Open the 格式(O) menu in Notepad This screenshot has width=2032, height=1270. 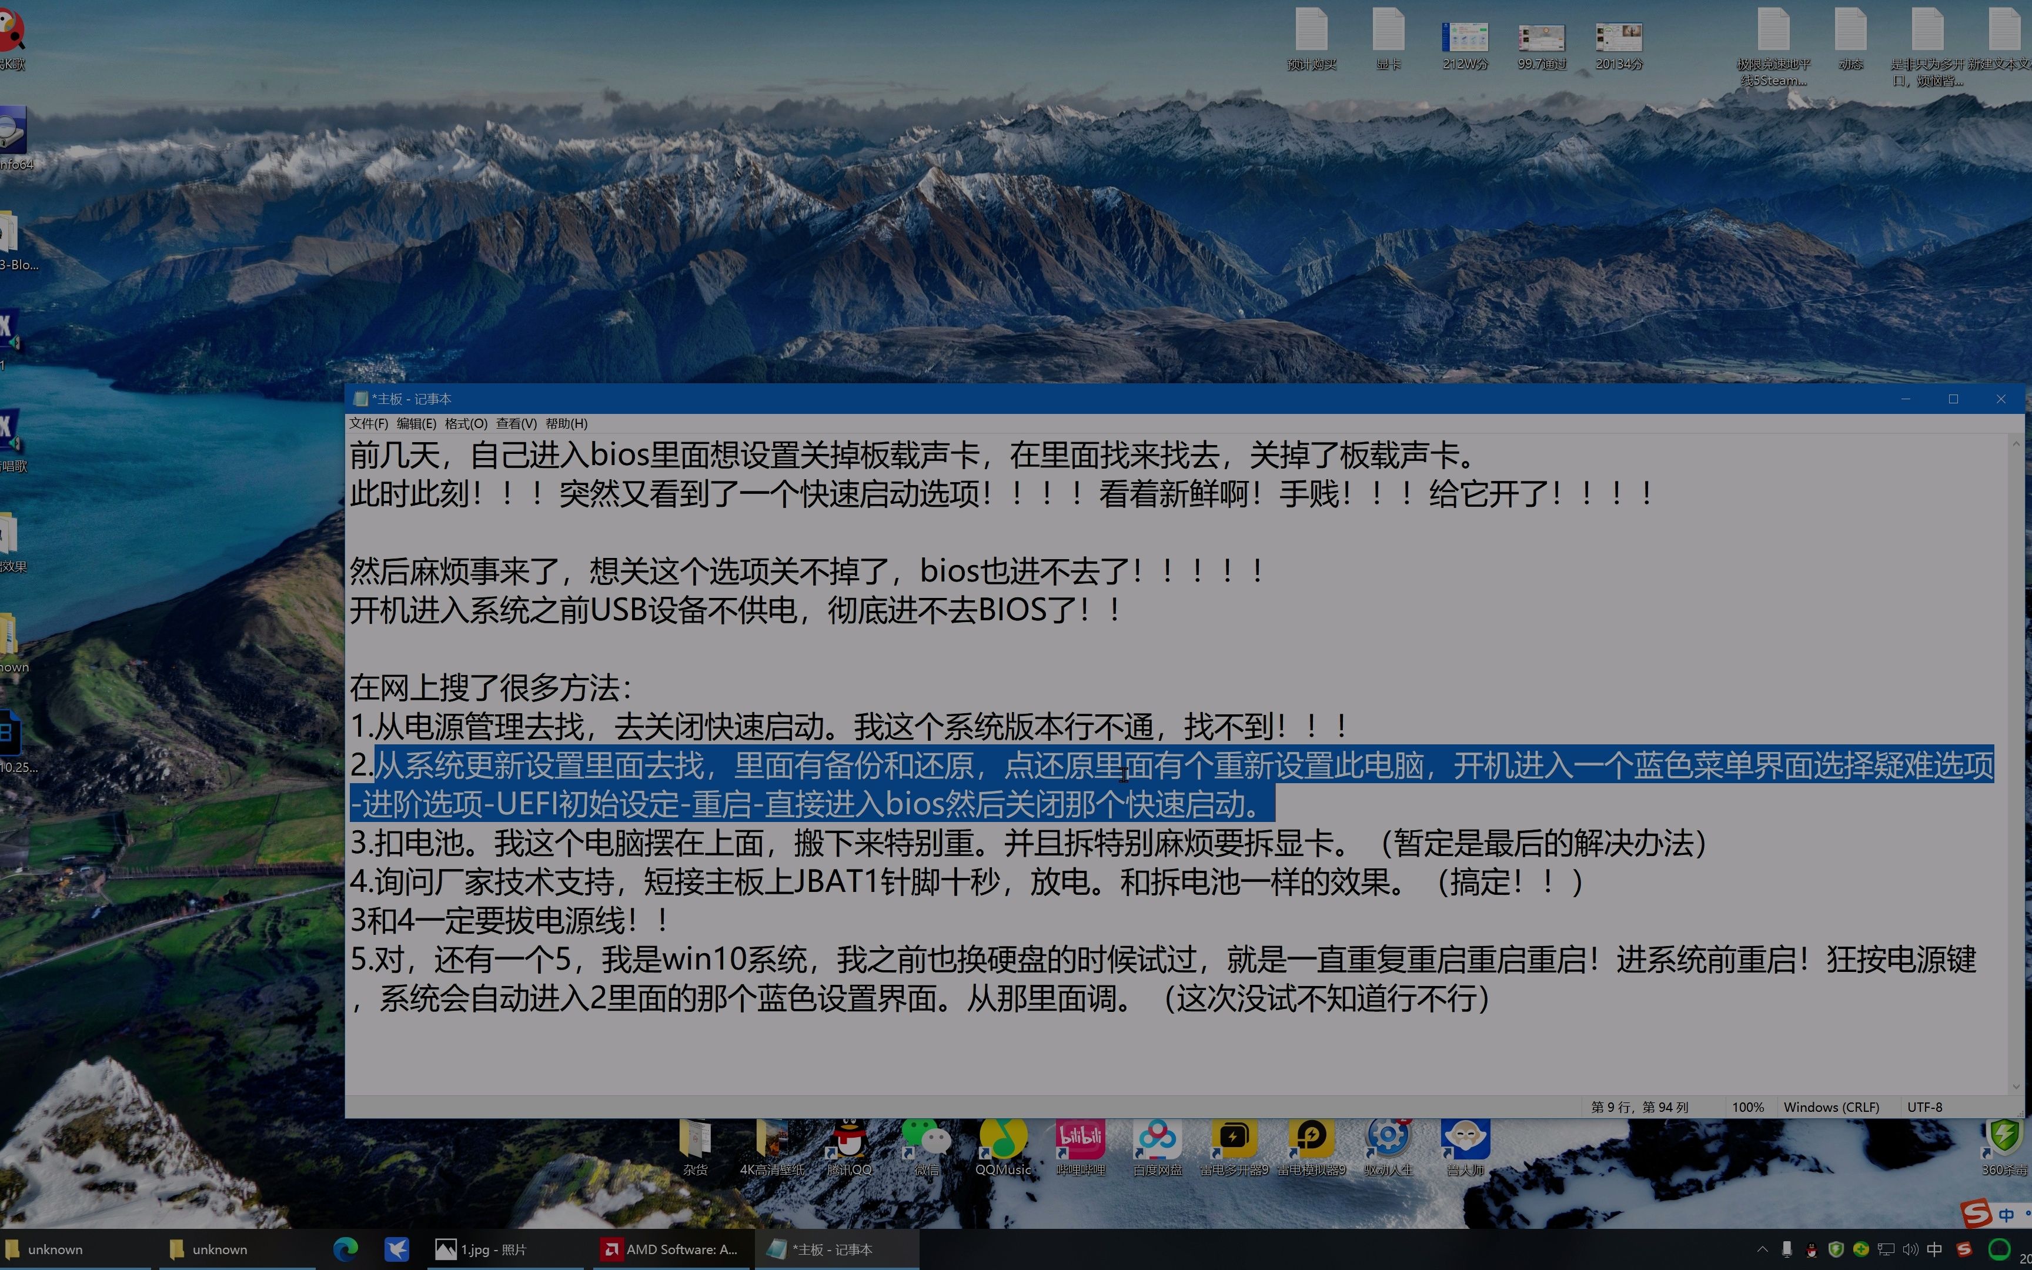[x=466, y=423]
